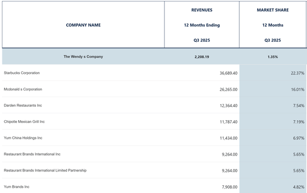The image size is (307, 193).
Task: Open Chipotle Mexican Grill Inc link
Action: 24,122
